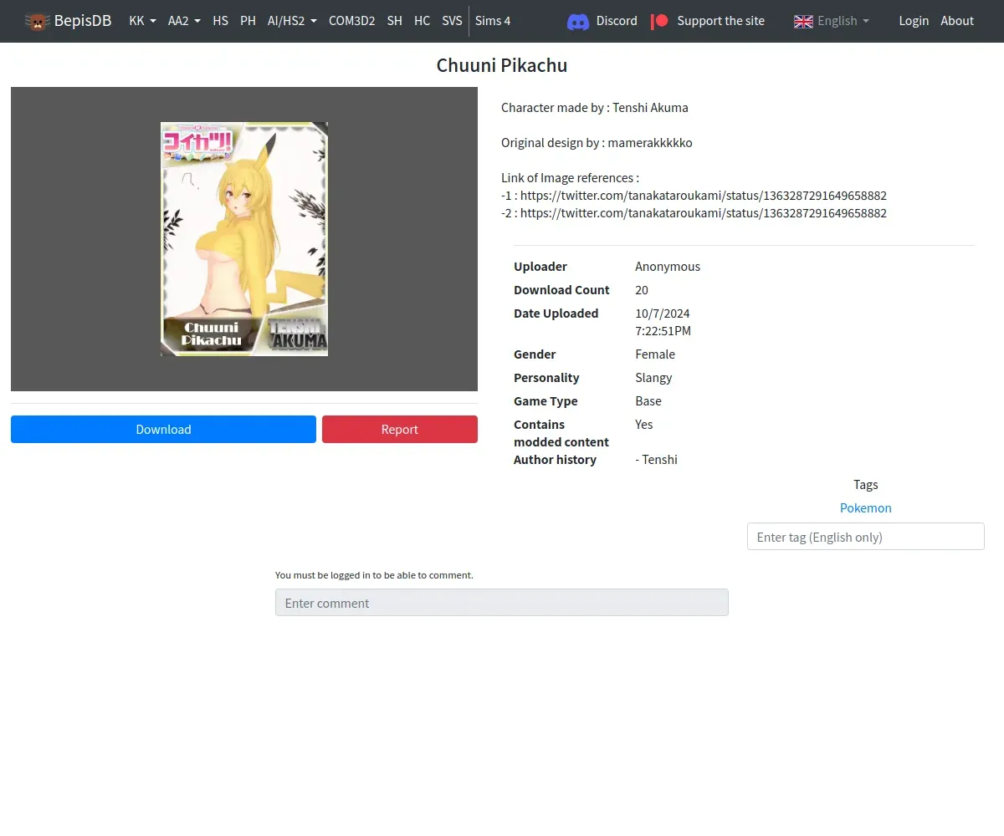Click the Uploader value Anonymous
Image resolution: width=1004 pixels, height=836 pixels.
(x=668, y=267)
